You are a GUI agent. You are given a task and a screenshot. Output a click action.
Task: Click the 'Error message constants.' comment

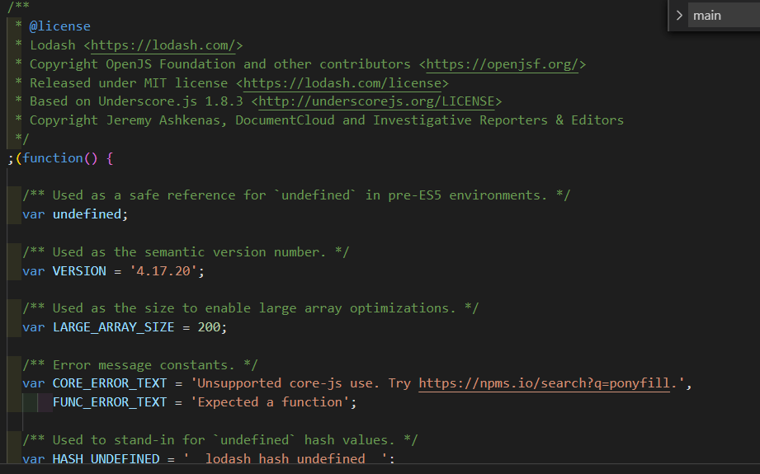point(140,365)
